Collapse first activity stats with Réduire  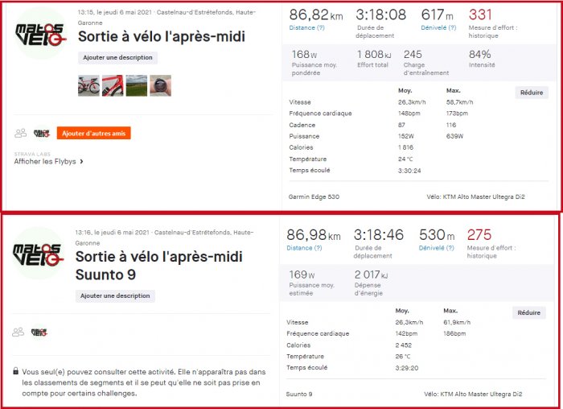click(x=532, y=93)
